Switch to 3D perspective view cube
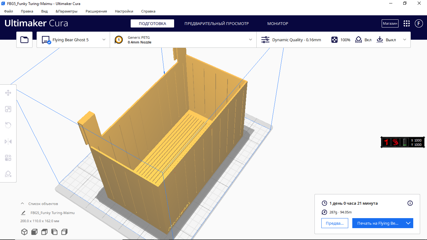The image size is (427, 240). point(24,232)
